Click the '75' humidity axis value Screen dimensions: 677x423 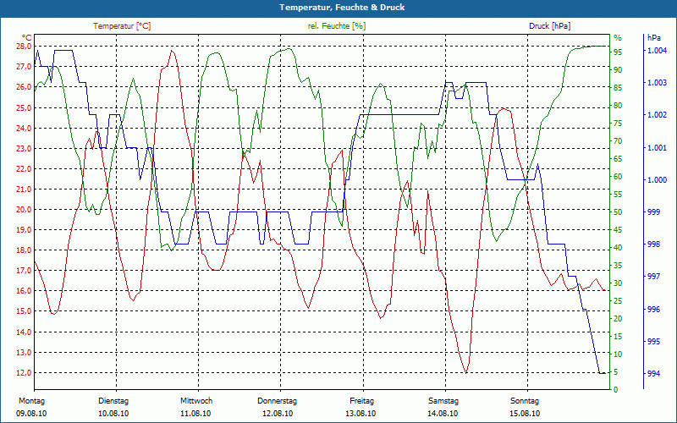618,124
